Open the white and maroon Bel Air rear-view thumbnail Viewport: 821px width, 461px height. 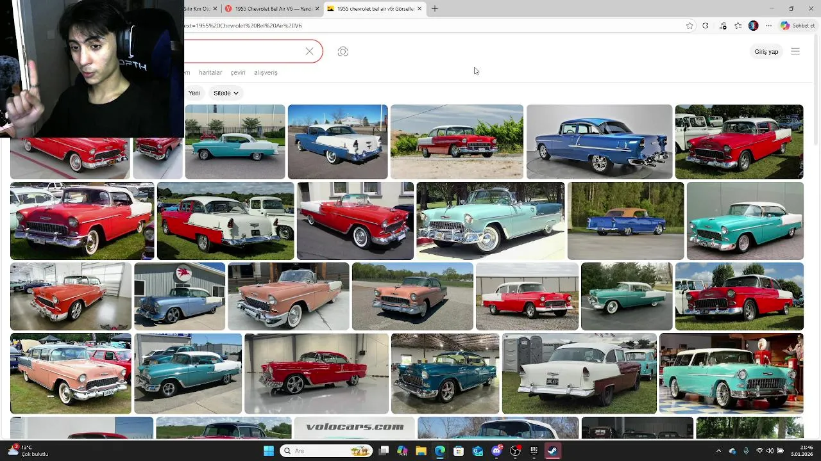tap(579, 373)
